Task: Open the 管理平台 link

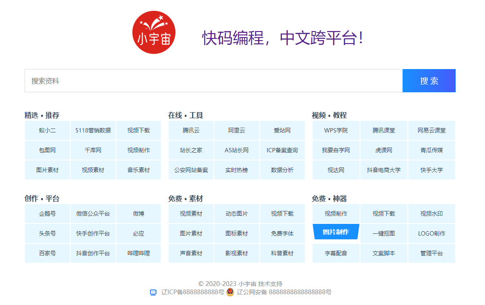Action: pyautogui.click(x=432, y=253)
